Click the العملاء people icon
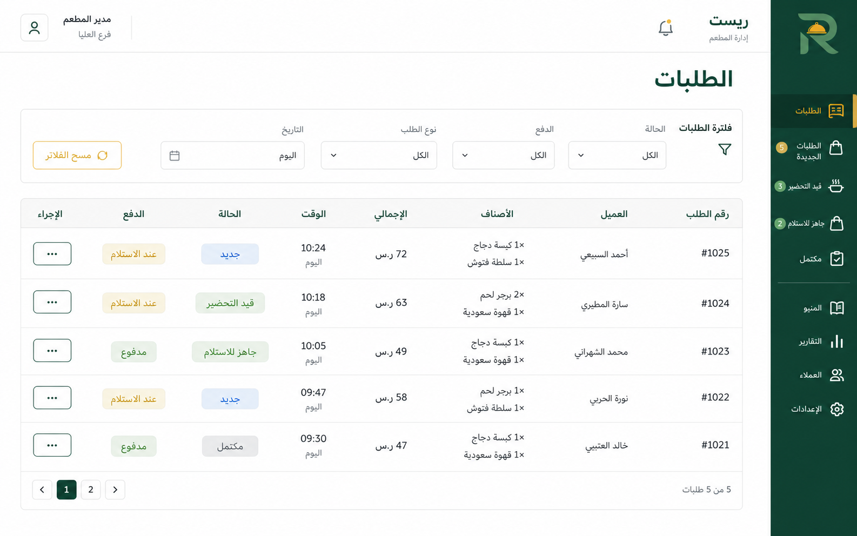Image resolution: width=857 pixels, height=536 pixels. (836, 375)
